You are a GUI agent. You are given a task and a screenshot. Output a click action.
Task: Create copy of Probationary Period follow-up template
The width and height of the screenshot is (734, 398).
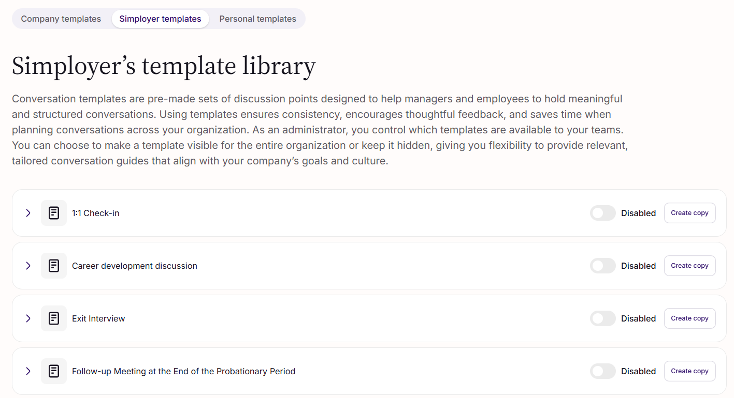coord(689,371)
